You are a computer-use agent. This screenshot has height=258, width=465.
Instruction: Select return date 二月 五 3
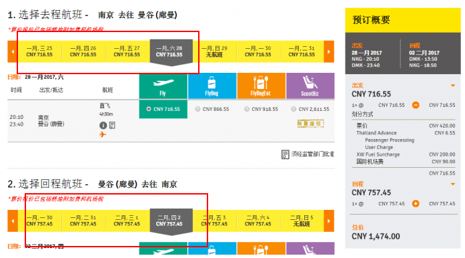(214, 221)
